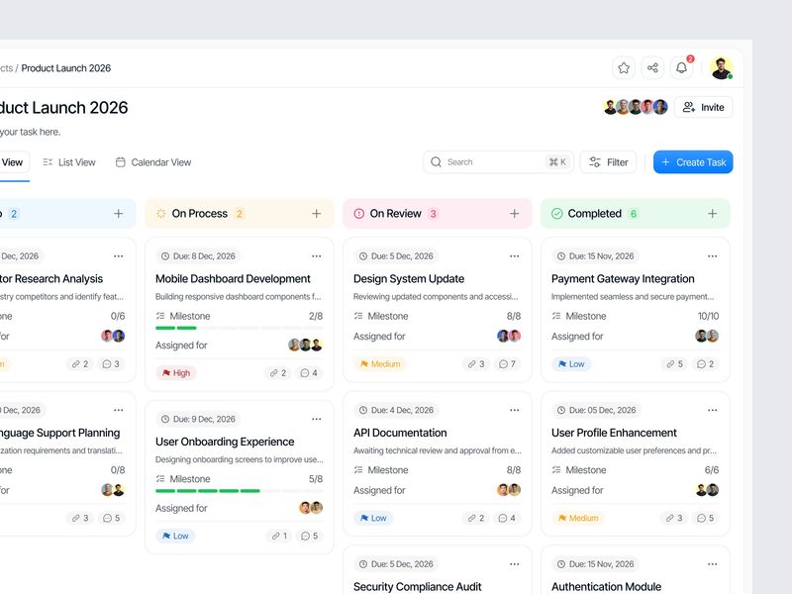The image size is (792, 594).
Task: Open comments count on User Onboarding Experience
Action: click(309, 536)
